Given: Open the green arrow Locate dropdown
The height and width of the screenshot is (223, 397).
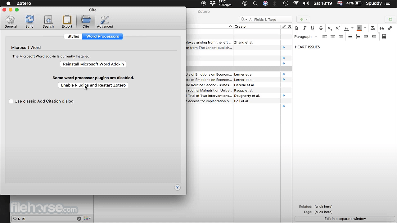Looking at the screenshot, I should (x=303, y=20).
